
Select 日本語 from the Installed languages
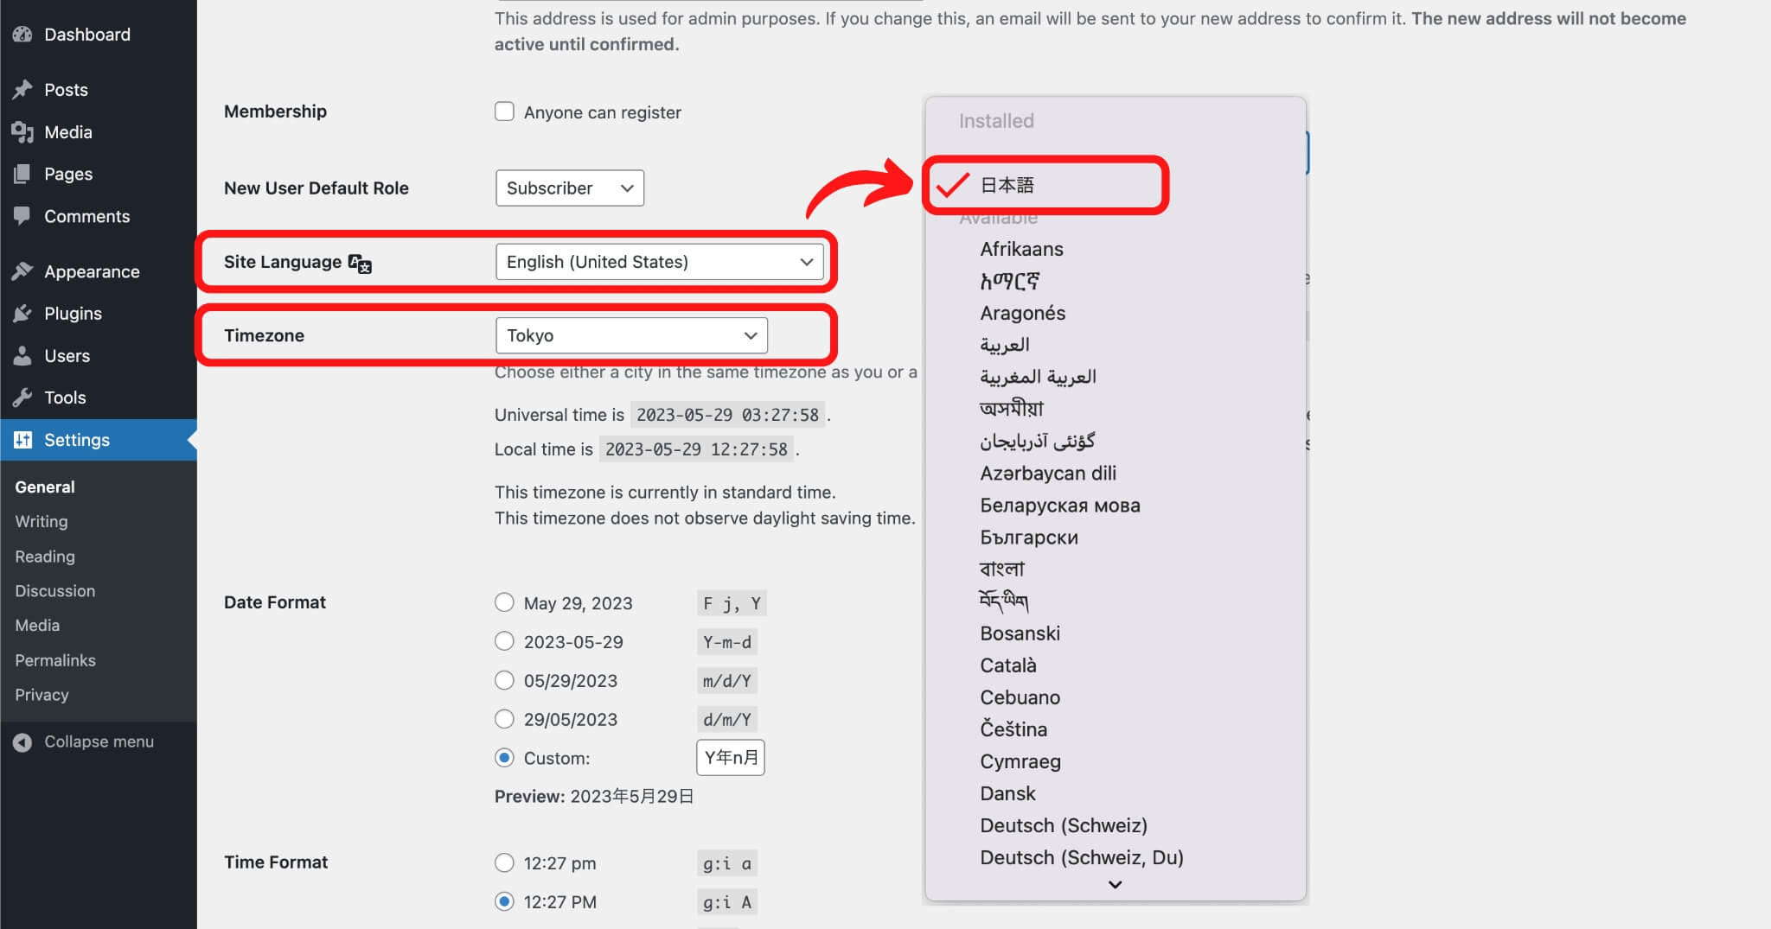coord(1009,184)
